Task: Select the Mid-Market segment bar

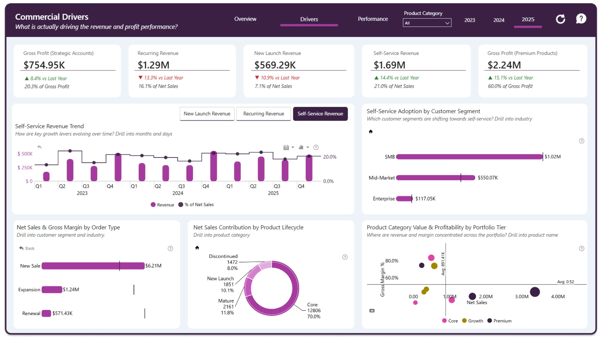Action: [x=436, y=178]
